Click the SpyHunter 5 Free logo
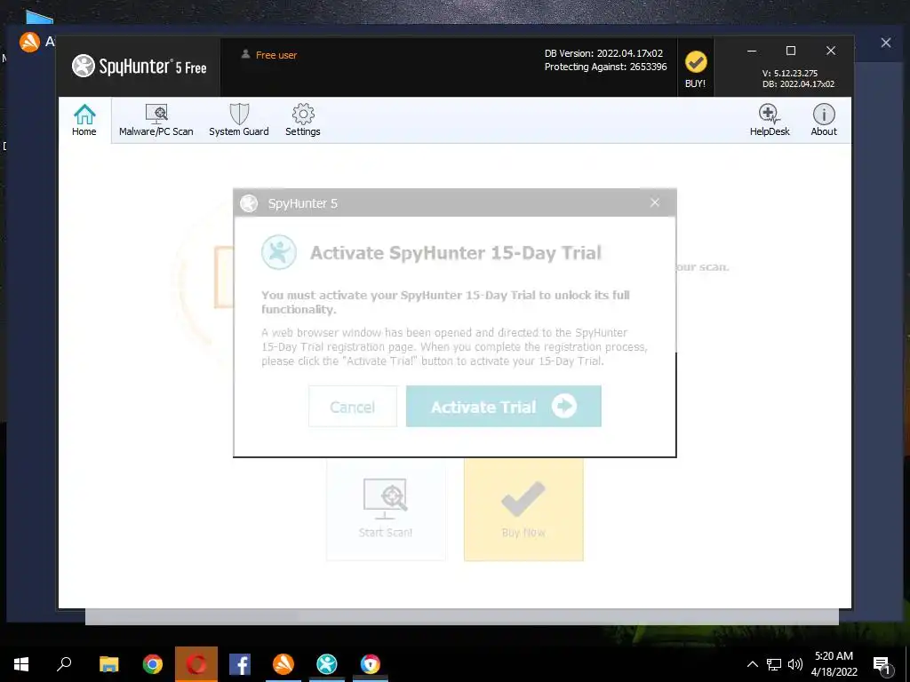 point(140,66)
